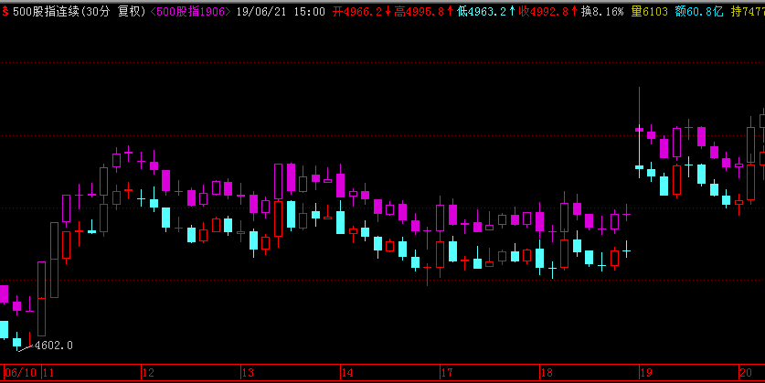
Task: Click the red S icon in the chart header
Action: [5, 12]
